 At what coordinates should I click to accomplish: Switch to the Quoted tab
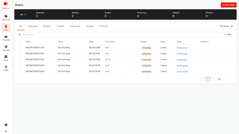[x=60, y=26]
